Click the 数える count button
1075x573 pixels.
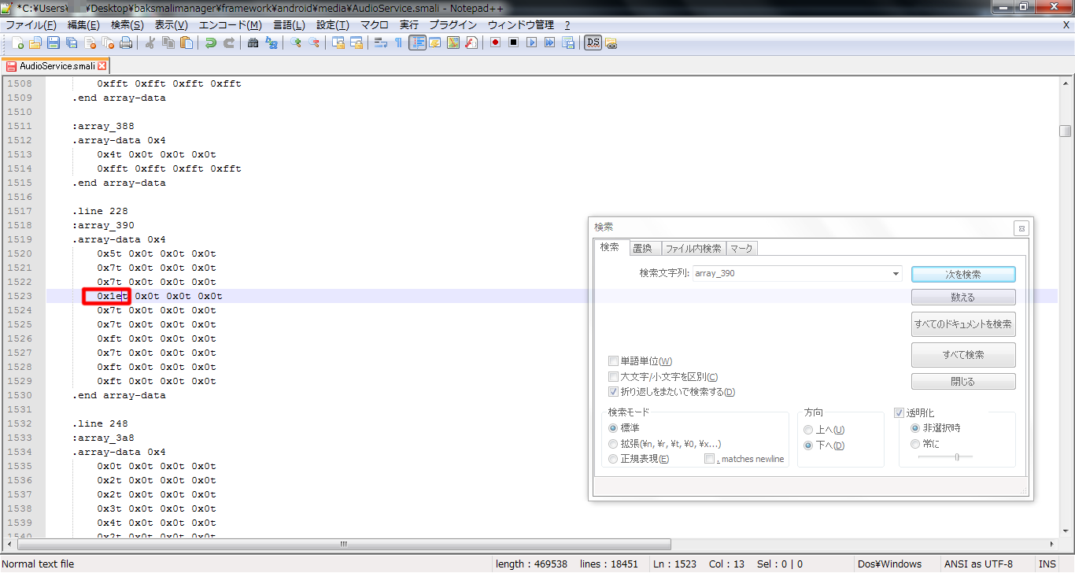pyautogui.click(x=963, y=298)
